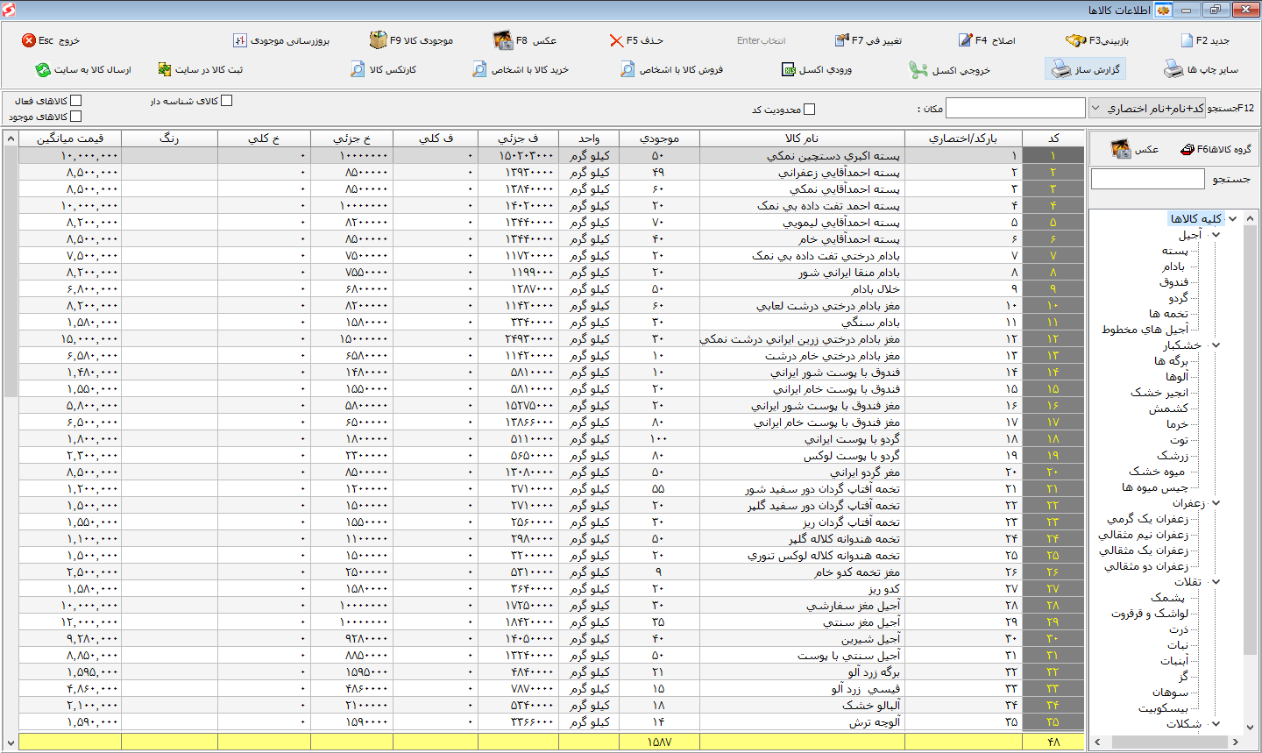1262x753 pixels.
Task: Collapse the شکلات tree group
Action: (x=1216, y=724)
